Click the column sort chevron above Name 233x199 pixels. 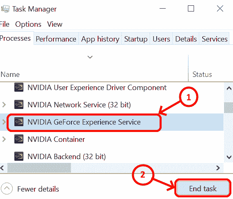click(90, 57)
